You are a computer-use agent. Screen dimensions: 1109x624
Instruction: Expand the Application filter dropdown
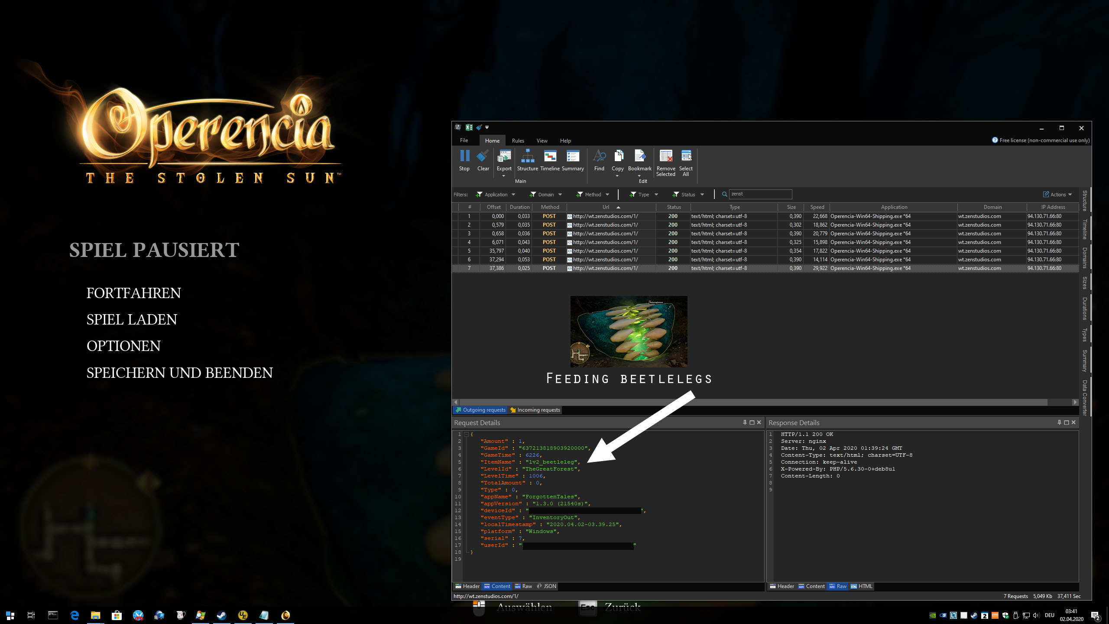(496, 195)
